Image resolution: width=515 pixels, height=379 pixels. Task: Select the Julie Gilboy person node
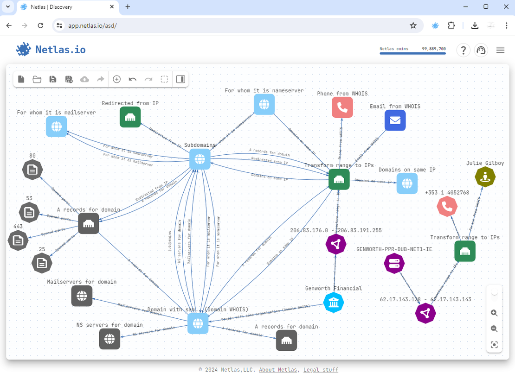[x=485, y=177]
